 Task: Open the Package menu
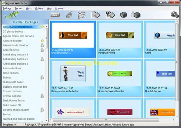(7, 8)
